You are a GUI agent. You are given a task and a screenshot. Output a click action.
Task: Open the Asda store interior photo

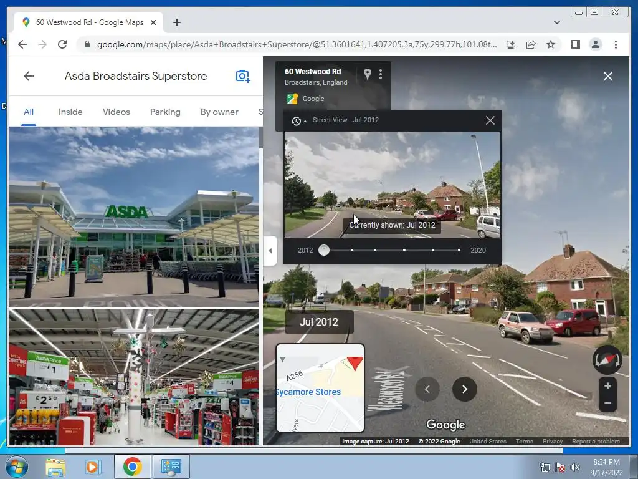pyautogui.click(x=134, y=377)
